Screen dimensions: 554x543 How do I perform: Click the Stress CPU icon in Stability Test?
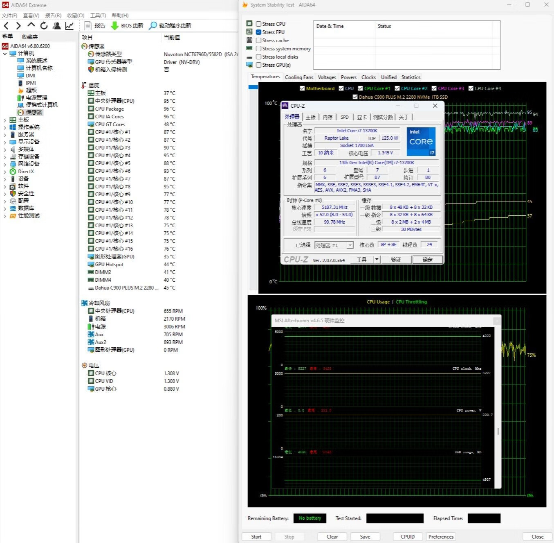[249, 24]
